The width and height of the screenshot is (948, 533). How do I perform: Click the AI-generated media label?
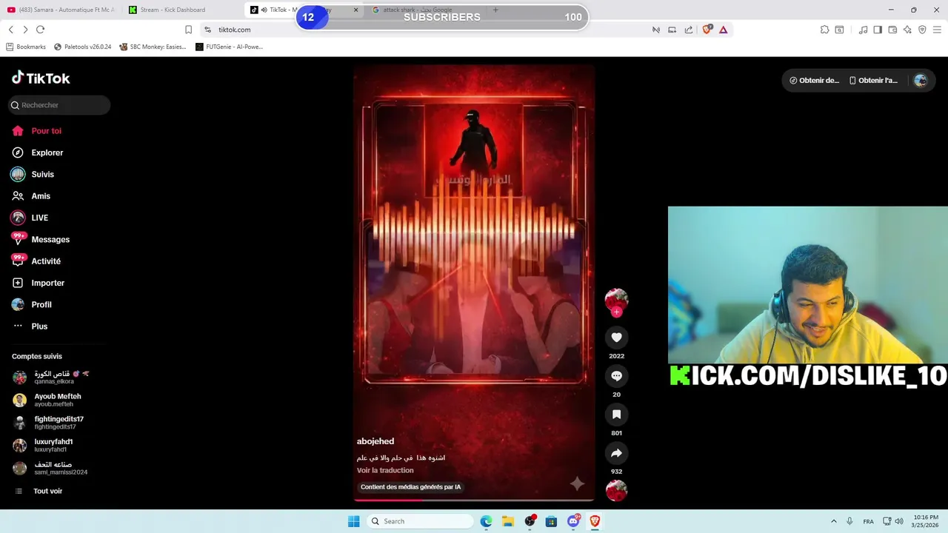coord(410,487)
